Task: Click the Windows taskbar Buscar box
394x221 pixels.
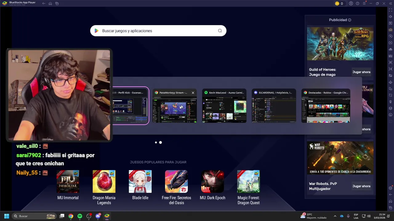Action: 34,216
